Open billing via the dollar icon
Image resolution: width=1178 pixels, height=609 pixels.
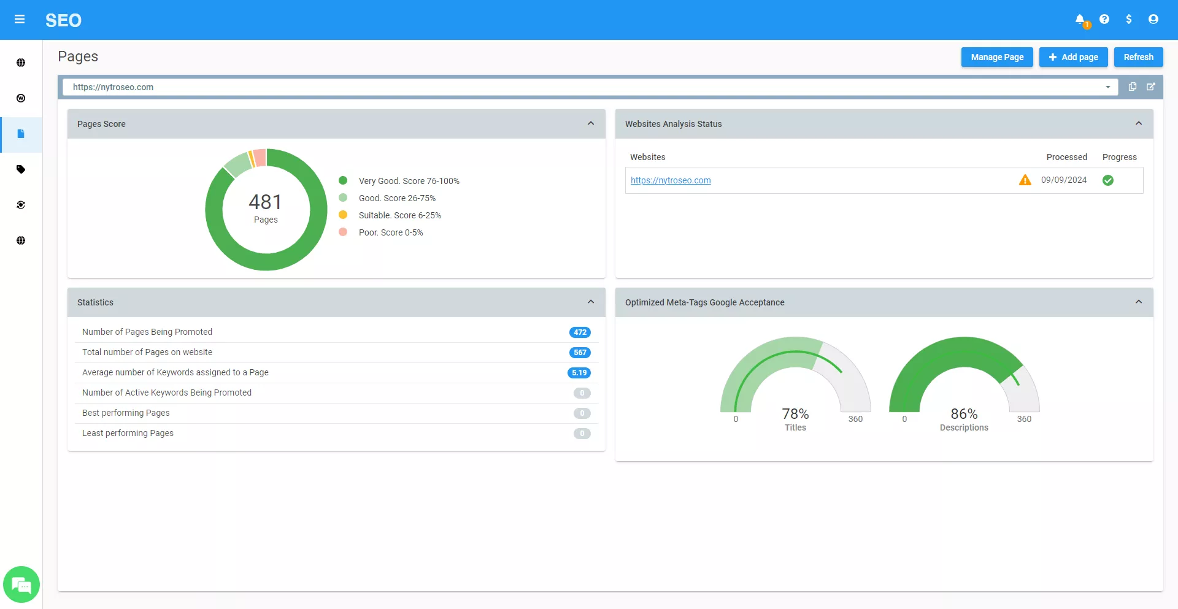coord(1129,20)
